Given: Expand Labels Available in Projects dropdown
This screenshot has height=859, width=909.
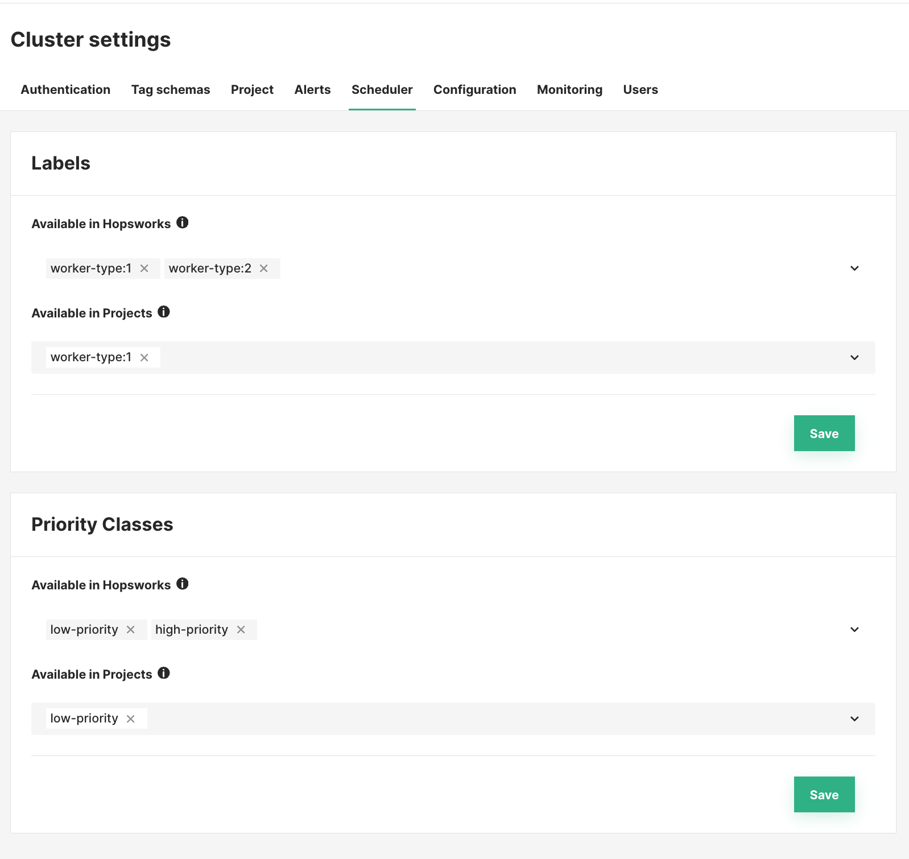Looking at the screenshot, I should pyautogui.click(x=854, y=358).
